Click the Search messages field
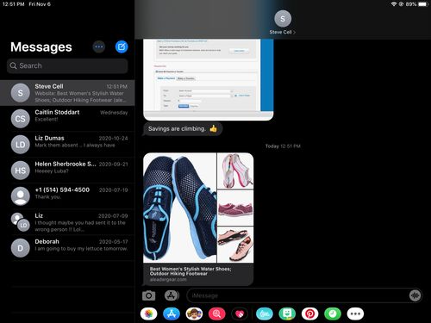Screen dimensions: 431x323 pyautogui.click(x=67, y=65)
